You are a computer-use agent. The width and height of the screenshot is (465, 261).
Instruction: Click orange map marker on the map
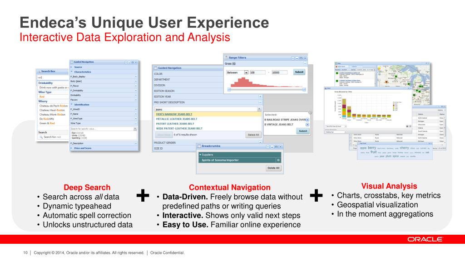[387, 82]
